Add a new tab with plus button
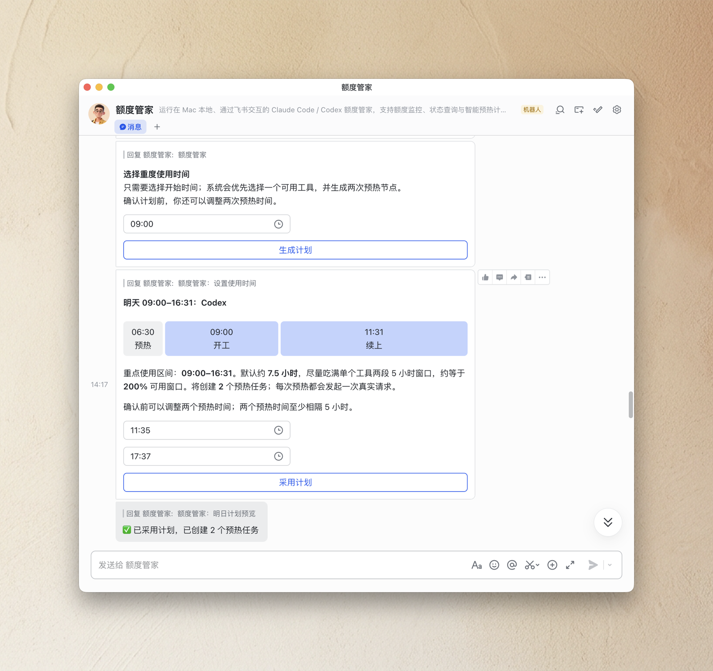Image resolution: width=713 pixels, height=671 pixels. [x=157, y=127]
